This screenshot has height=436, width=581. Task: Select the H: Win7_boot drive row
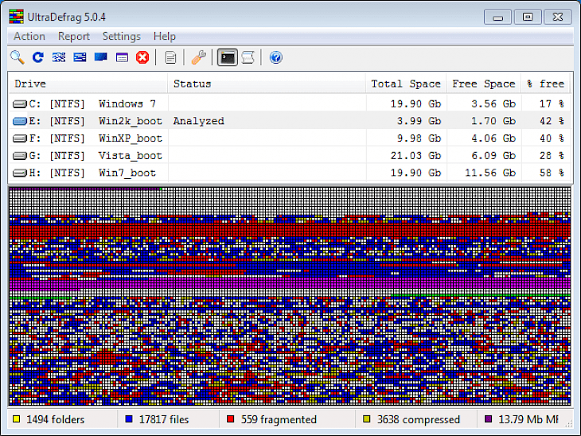coord(290,173)
